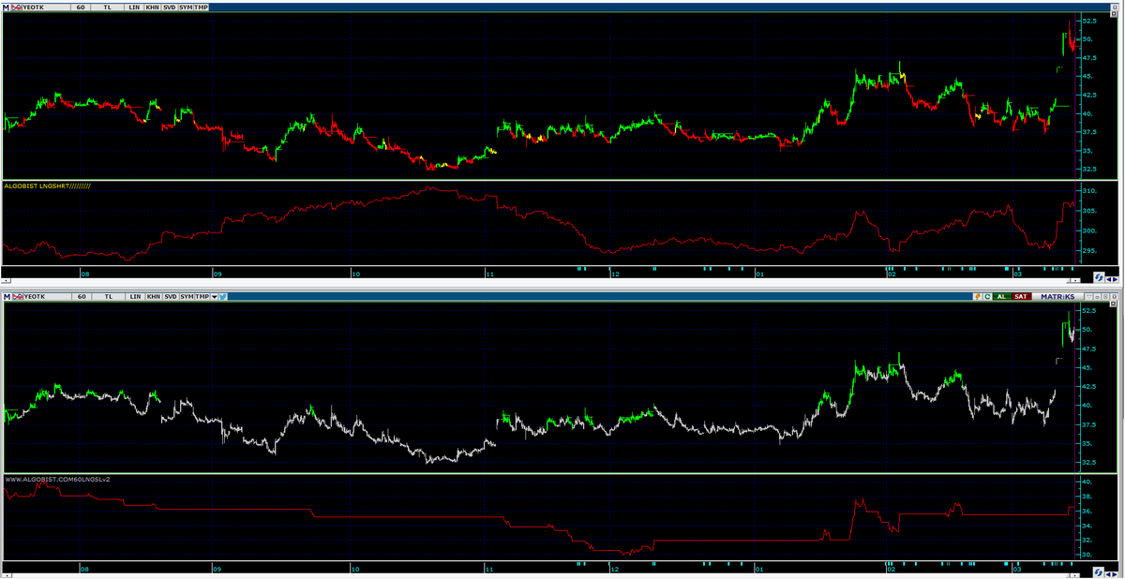Click value 295 on top indicator axis
The image size is (1125, 579).
pyautogui.click(x=1088, y=250)
